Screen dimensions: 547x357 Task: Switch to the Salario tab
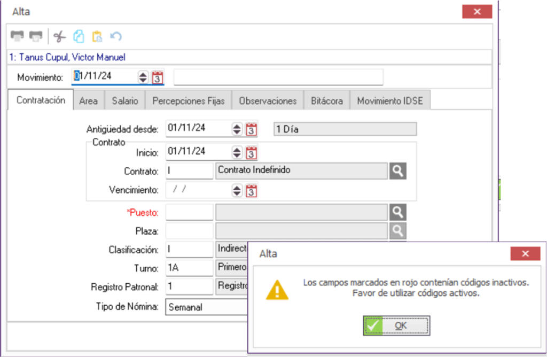pyautogui.click(x=125, y=100)
